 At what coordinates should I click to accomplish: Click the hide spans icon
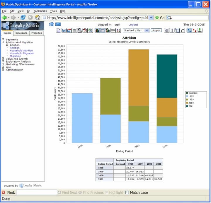pyautogui.click(x=172, y=30)
